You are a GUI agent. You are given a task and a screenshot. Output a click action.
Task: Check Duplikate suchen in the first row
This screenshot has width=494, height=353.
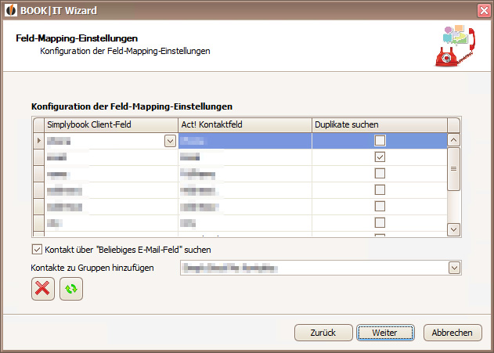[380, 140]
